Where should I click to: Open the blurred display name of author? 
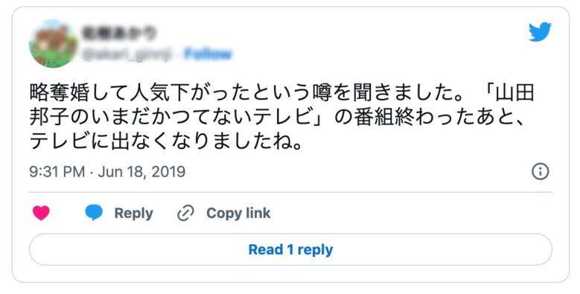[119, 33]
